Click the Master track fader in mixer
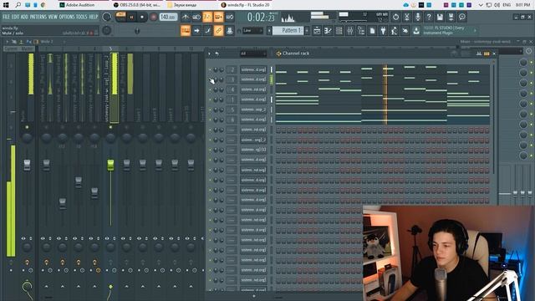 click(x=27, y=165)
